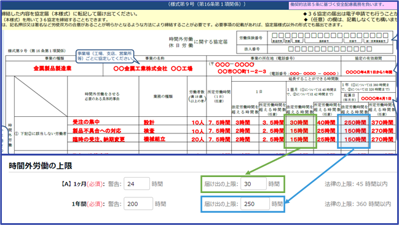Click the reason 製品不具合への対応

97,131
